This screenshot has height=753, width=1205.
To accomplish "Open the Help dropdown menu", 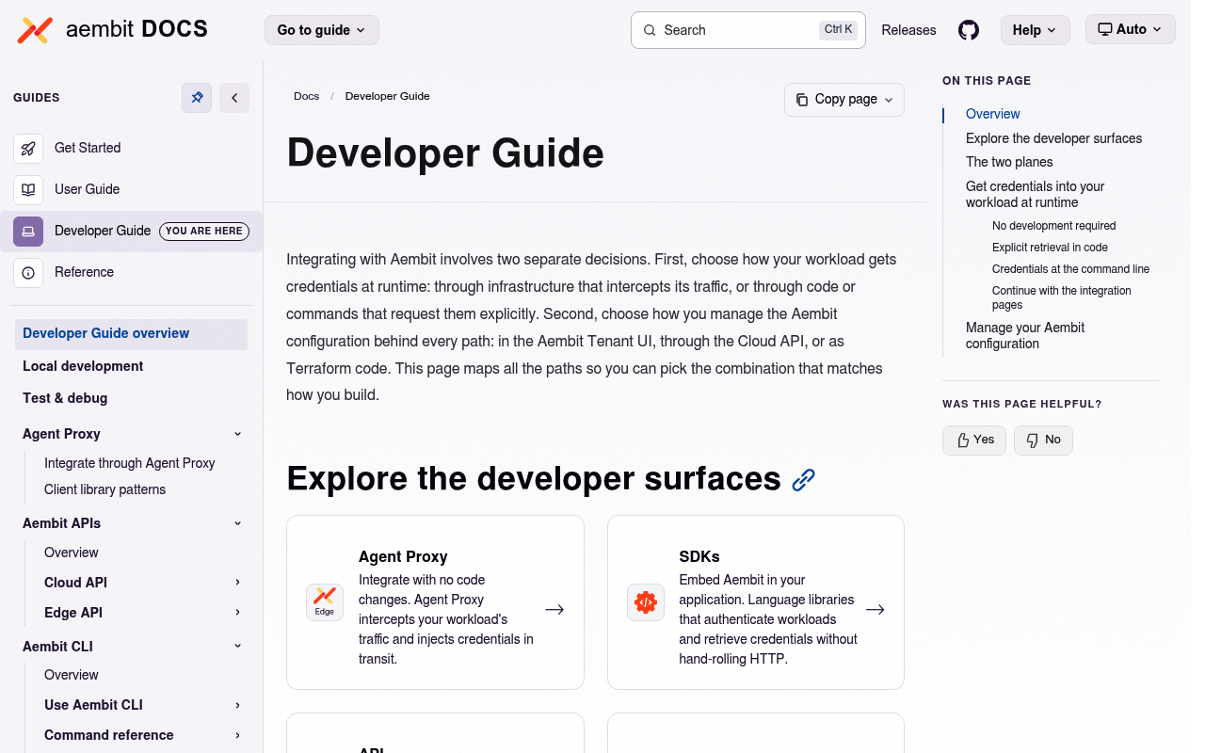I will tap(1036, 30).
